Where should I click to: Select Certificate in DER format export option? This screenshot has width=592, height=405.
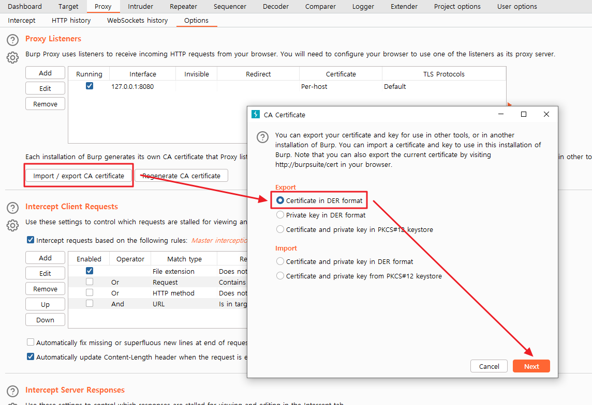280,200
